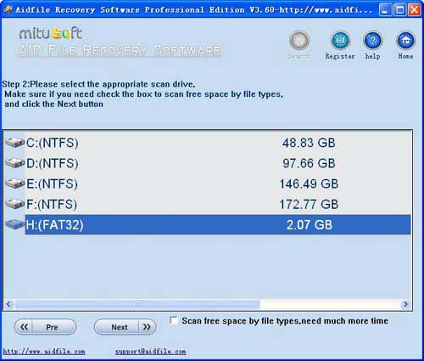
Task: Click the drive list horizontal scrollbar thumb
Action: [137, 304]
